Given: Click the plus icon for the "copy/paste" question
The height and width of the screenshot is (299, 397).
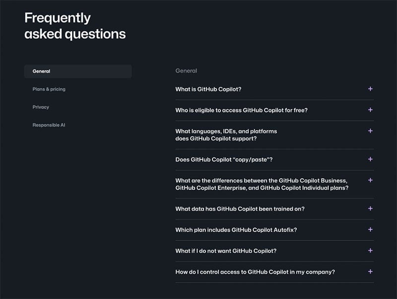Looking at the screenshot, I should (x=370, y=159).
